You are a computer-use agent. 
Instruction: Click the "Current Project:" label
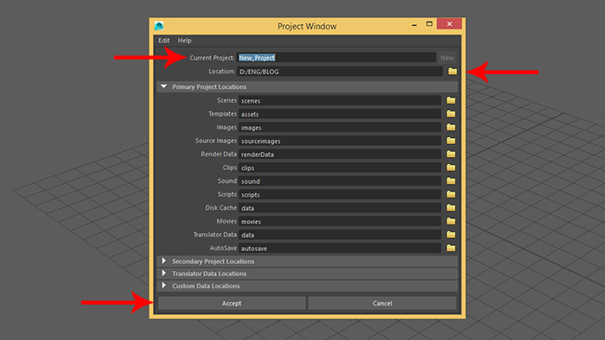(212, 58)
